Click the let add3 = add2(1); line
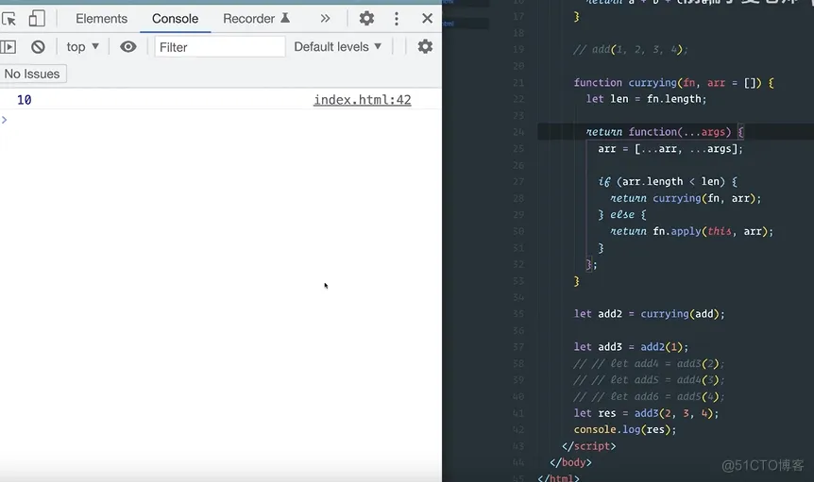This screenshot has height=482, width=814. click(x=631, y=347)
